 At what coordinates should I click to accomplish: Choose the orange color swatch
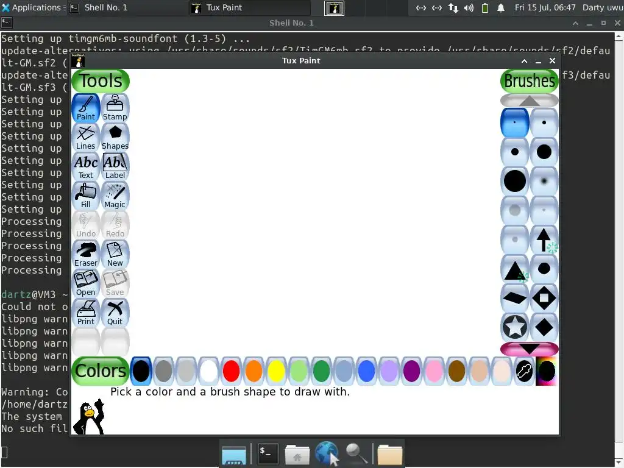point(254,371)
